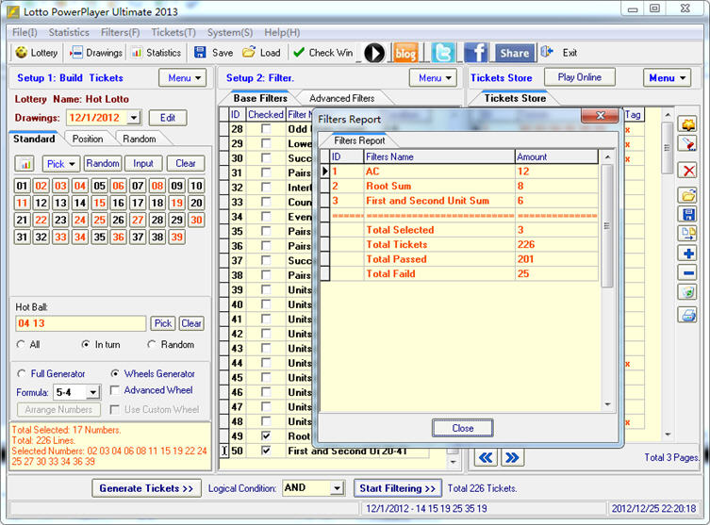Select the Wheels Generator radio button

[115, 374]
